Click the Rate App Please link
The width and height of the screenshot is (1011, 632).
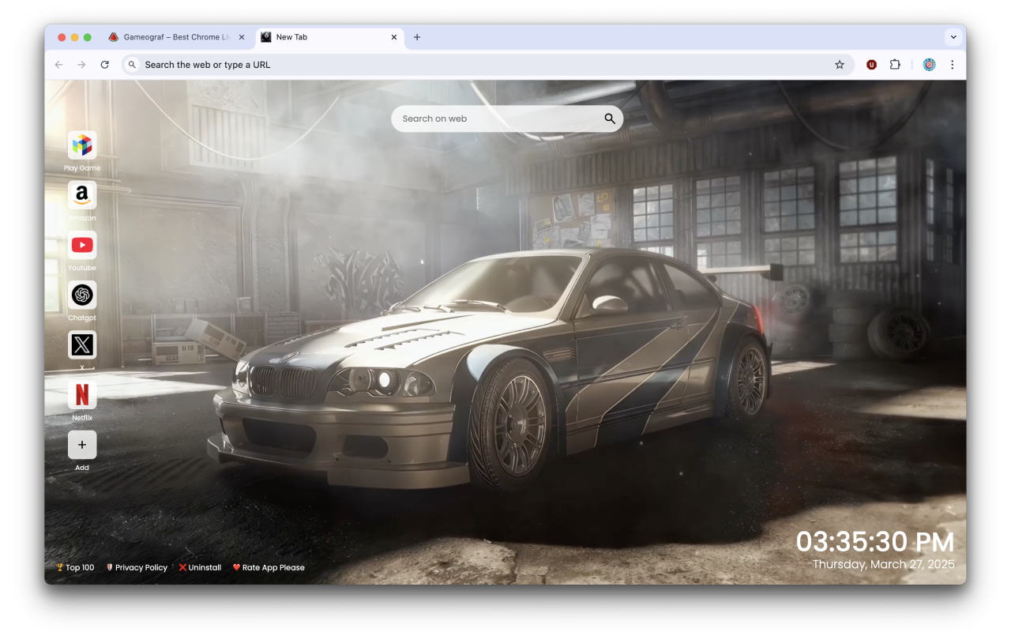tap(269, 567)
